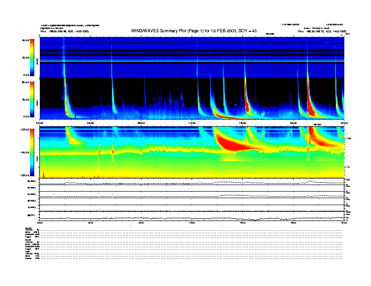Click the RAD2 spectrogram panel
Viewport: 371px width, 286px height.
pos(192,57)
